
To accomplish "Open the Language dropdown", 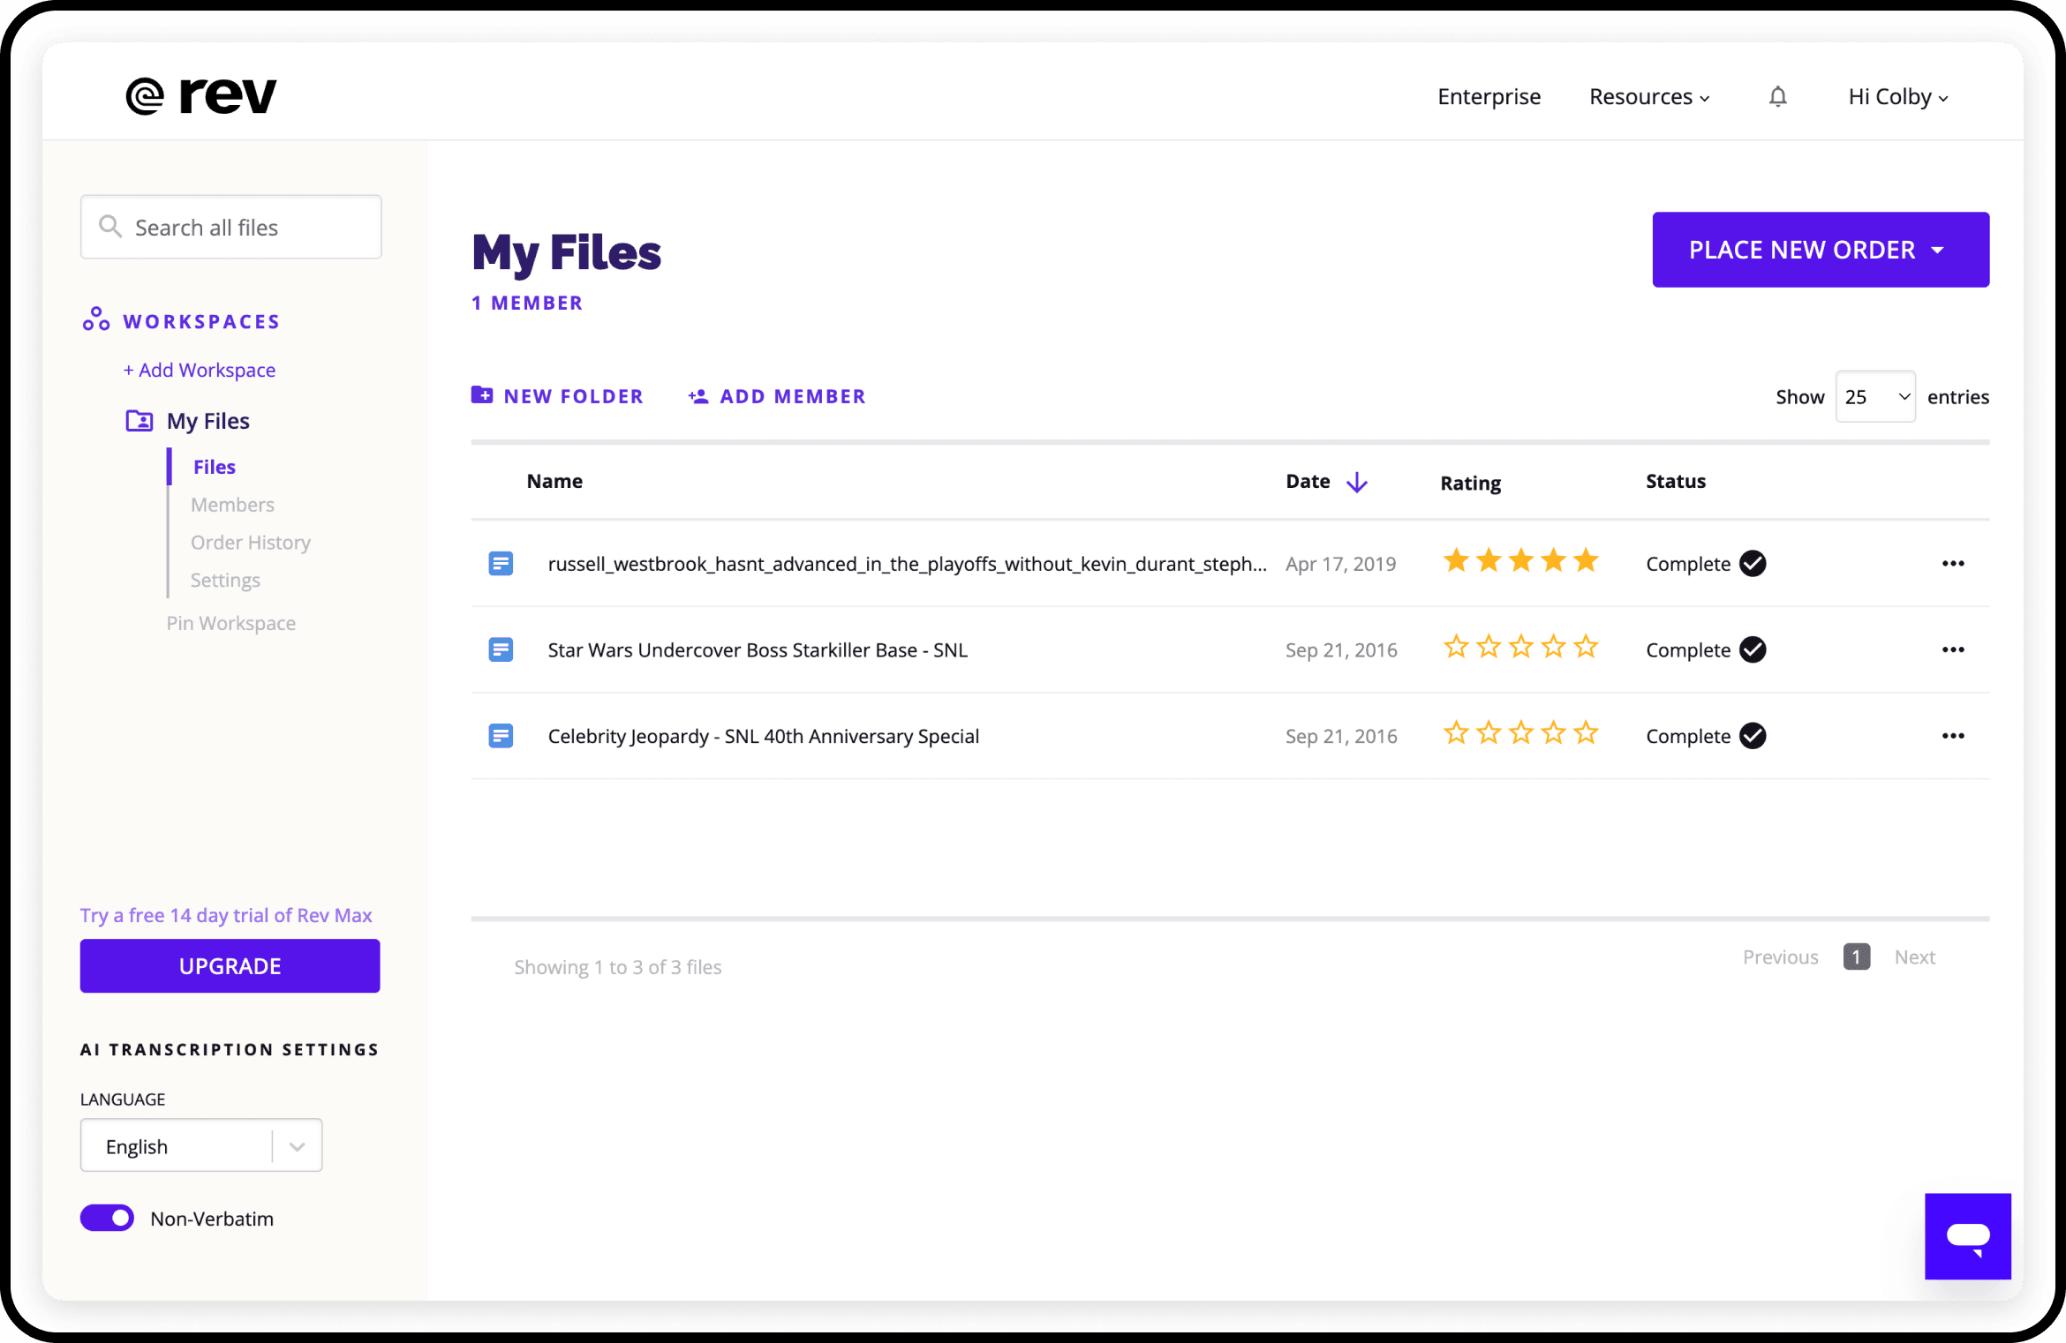I will pyautogui.click(x=201, y=1145).
